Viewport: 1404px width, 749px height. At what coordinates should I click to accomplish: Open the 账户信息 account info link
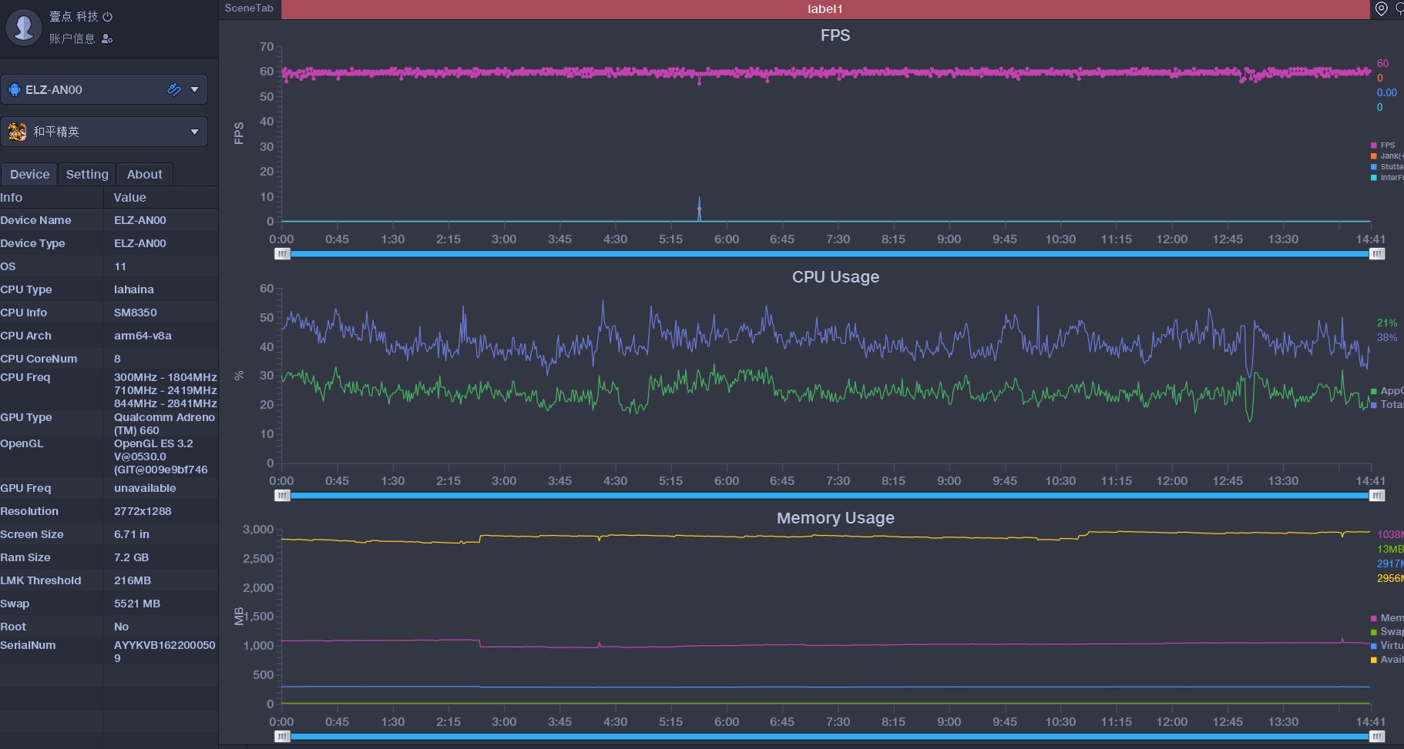pyautogui.click(x=72, y=38)
